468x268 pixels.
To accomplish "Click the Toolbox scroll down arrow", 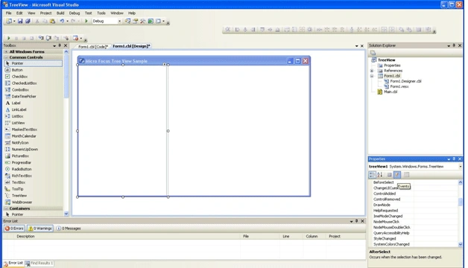I will coord(66,214).
